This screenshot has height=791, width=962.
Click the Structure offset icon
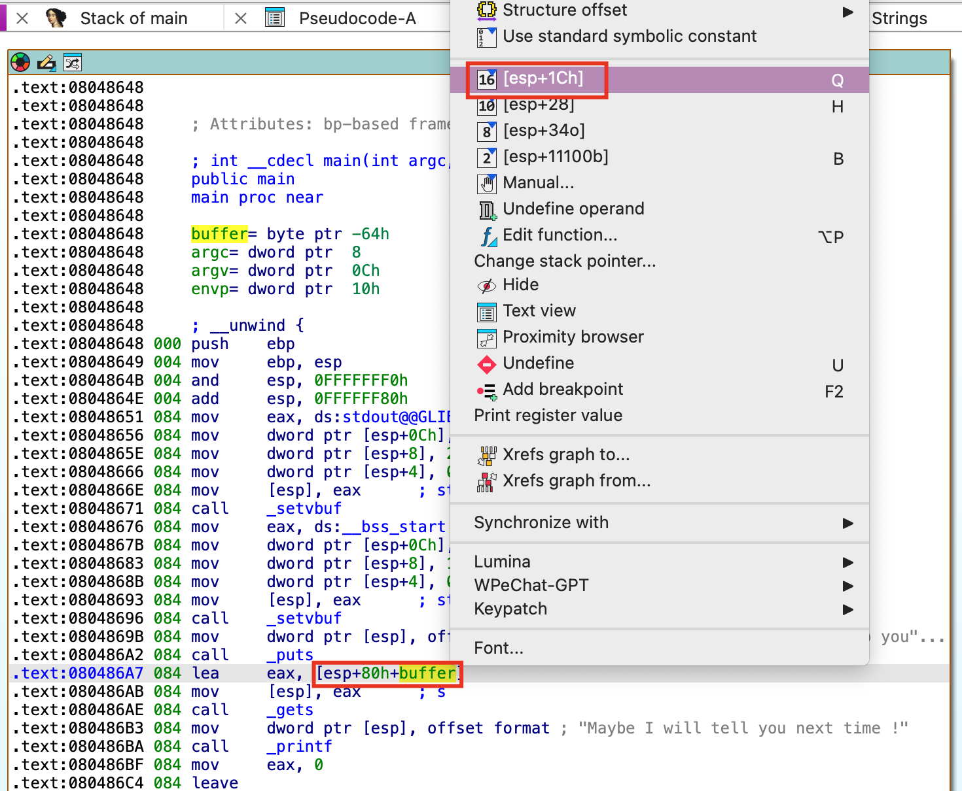487,10
